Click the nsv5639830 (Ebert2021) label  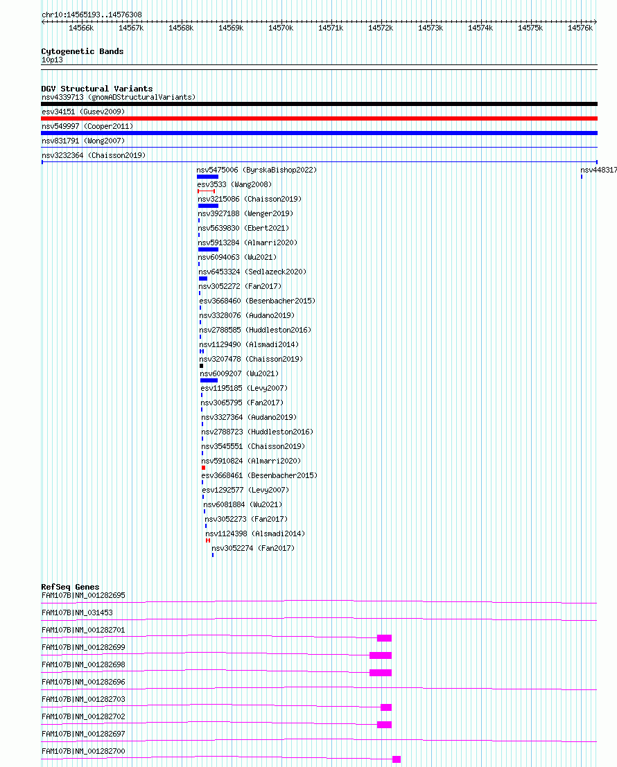pos(243,229)
